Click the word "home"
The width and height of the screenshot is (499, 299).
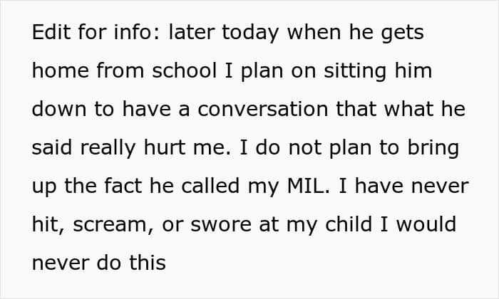point(59,72)
